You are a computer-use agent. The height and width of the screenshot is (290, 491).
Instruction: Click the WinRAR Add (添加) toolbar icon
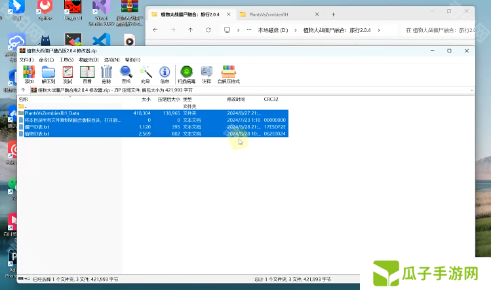pos(29,75)
